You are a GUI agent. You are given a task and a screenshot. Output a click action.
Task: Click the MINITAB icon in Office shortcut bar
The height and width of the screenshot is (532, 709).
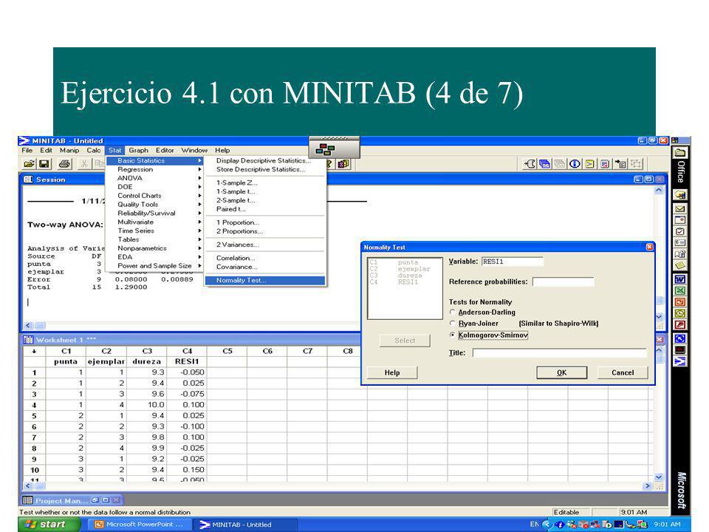680,361
